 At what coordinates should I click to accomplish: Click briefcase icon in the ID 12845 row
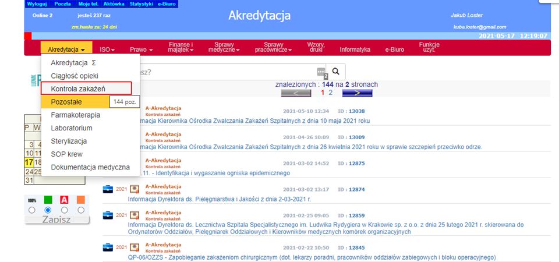click(108, 247)
